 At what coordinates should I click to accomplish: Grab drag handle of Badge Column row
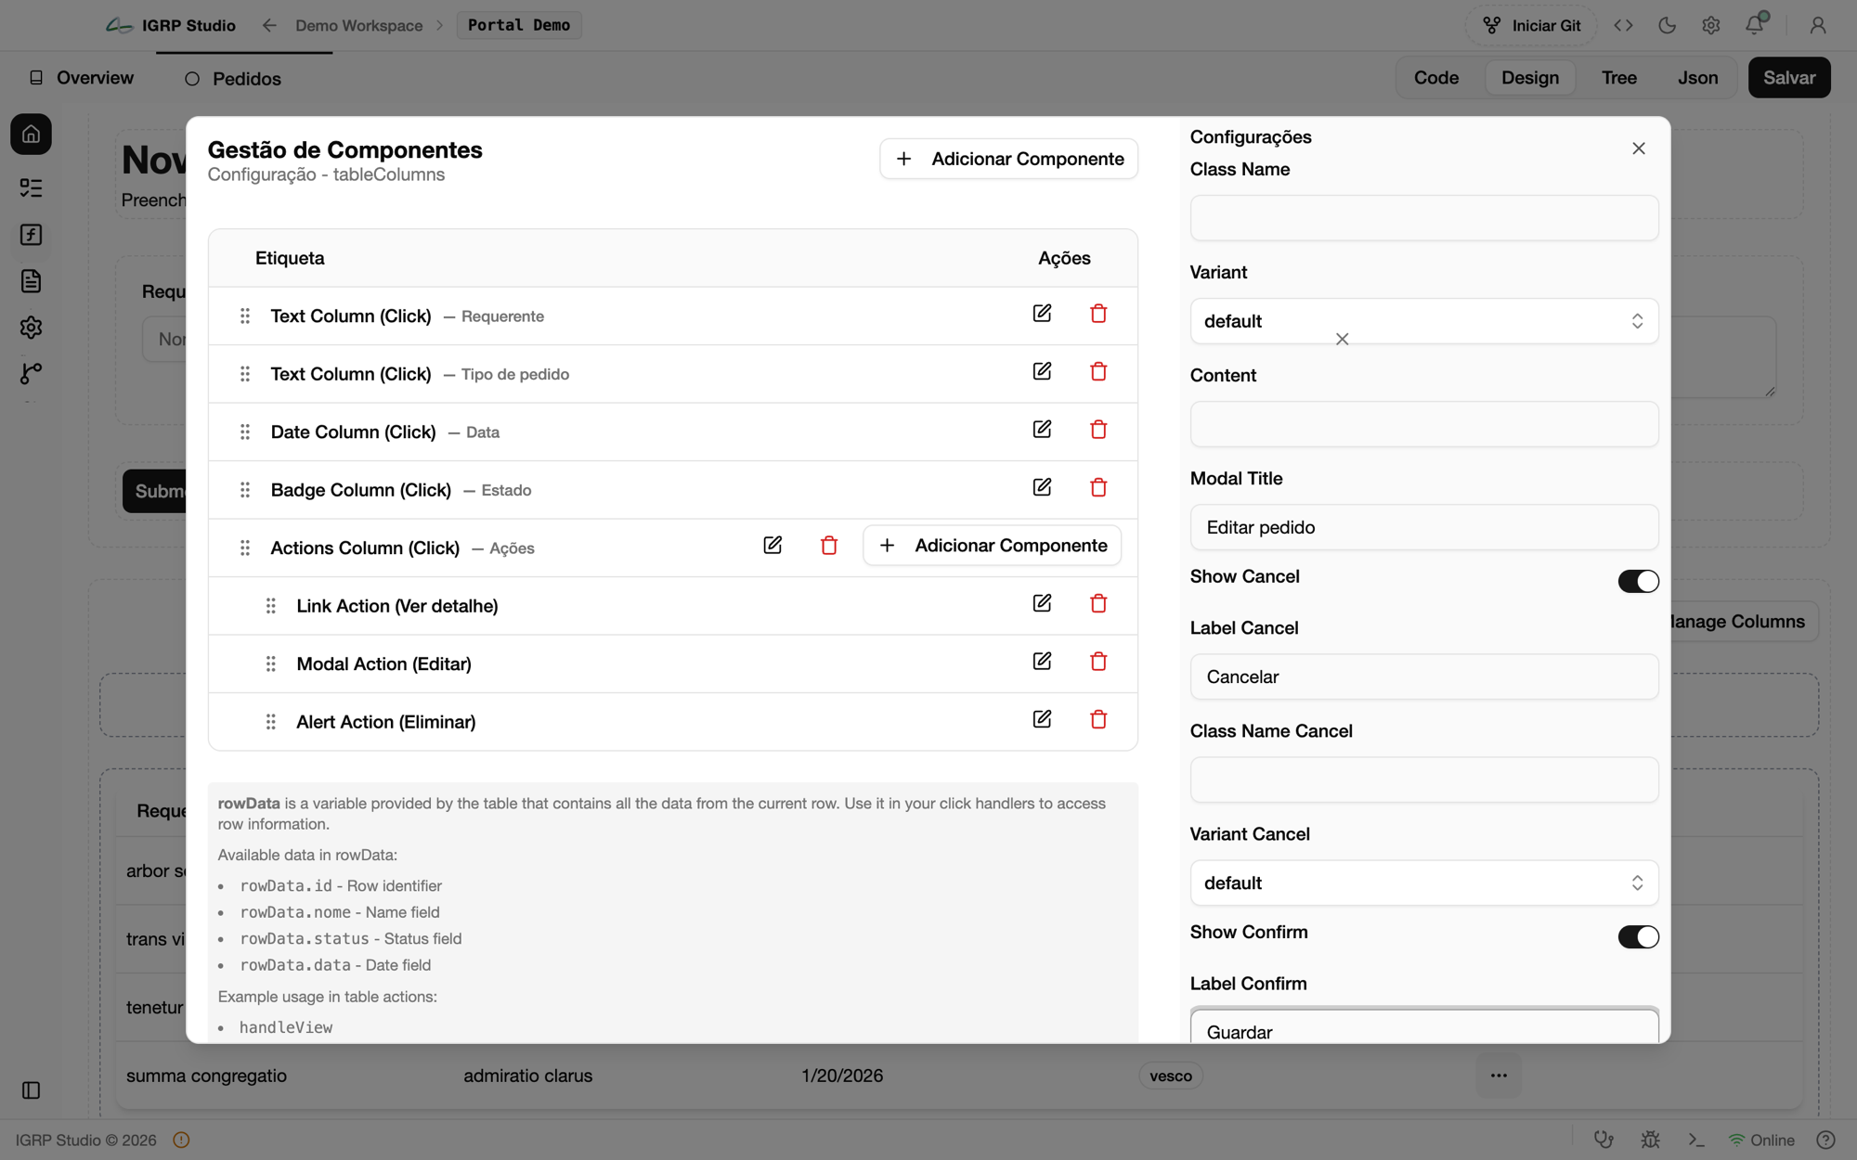pos(245,490)
